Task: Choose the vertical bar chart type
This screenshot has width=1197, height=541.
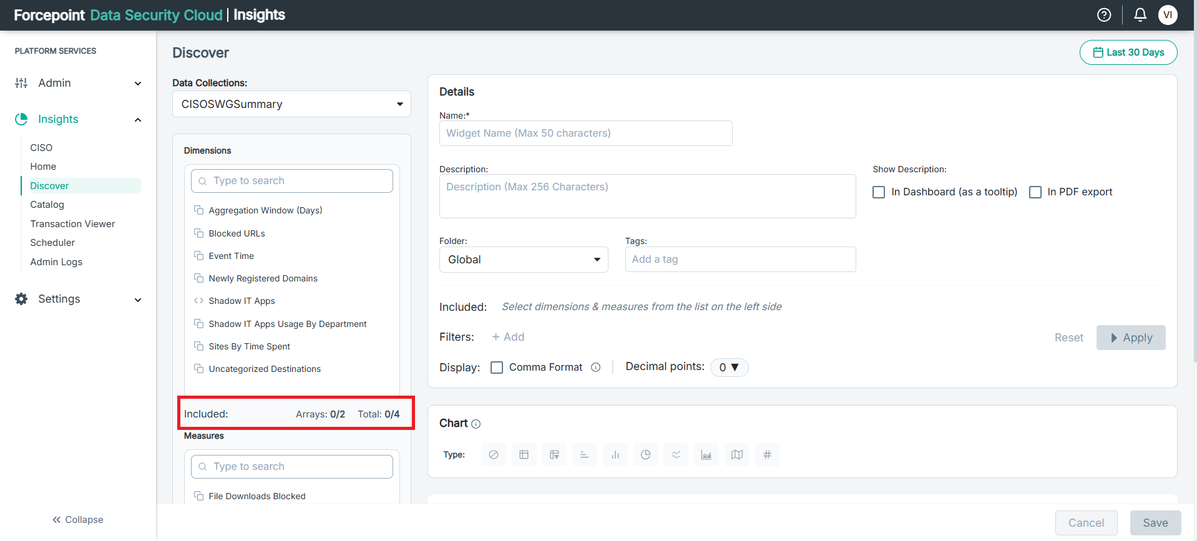Action: [615, 455]
